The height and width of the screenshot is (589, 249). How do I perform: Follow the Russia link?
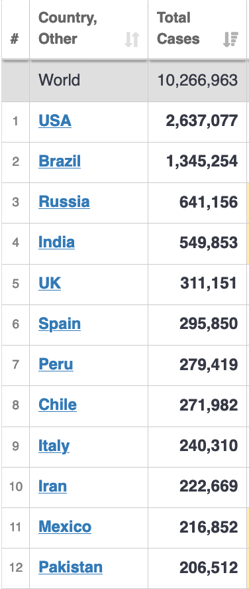64,202
